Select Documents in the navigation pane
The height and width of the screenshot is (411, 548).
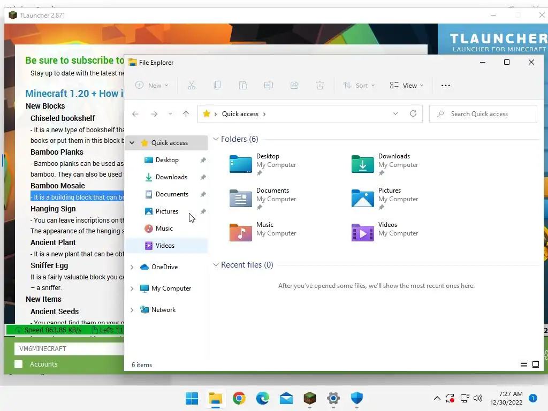[172, 194]
